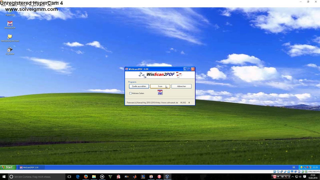The height and width of the screenshot is (180, 320).
Task: Click the PDF icon below the Scan button
Action: (160, 92)
